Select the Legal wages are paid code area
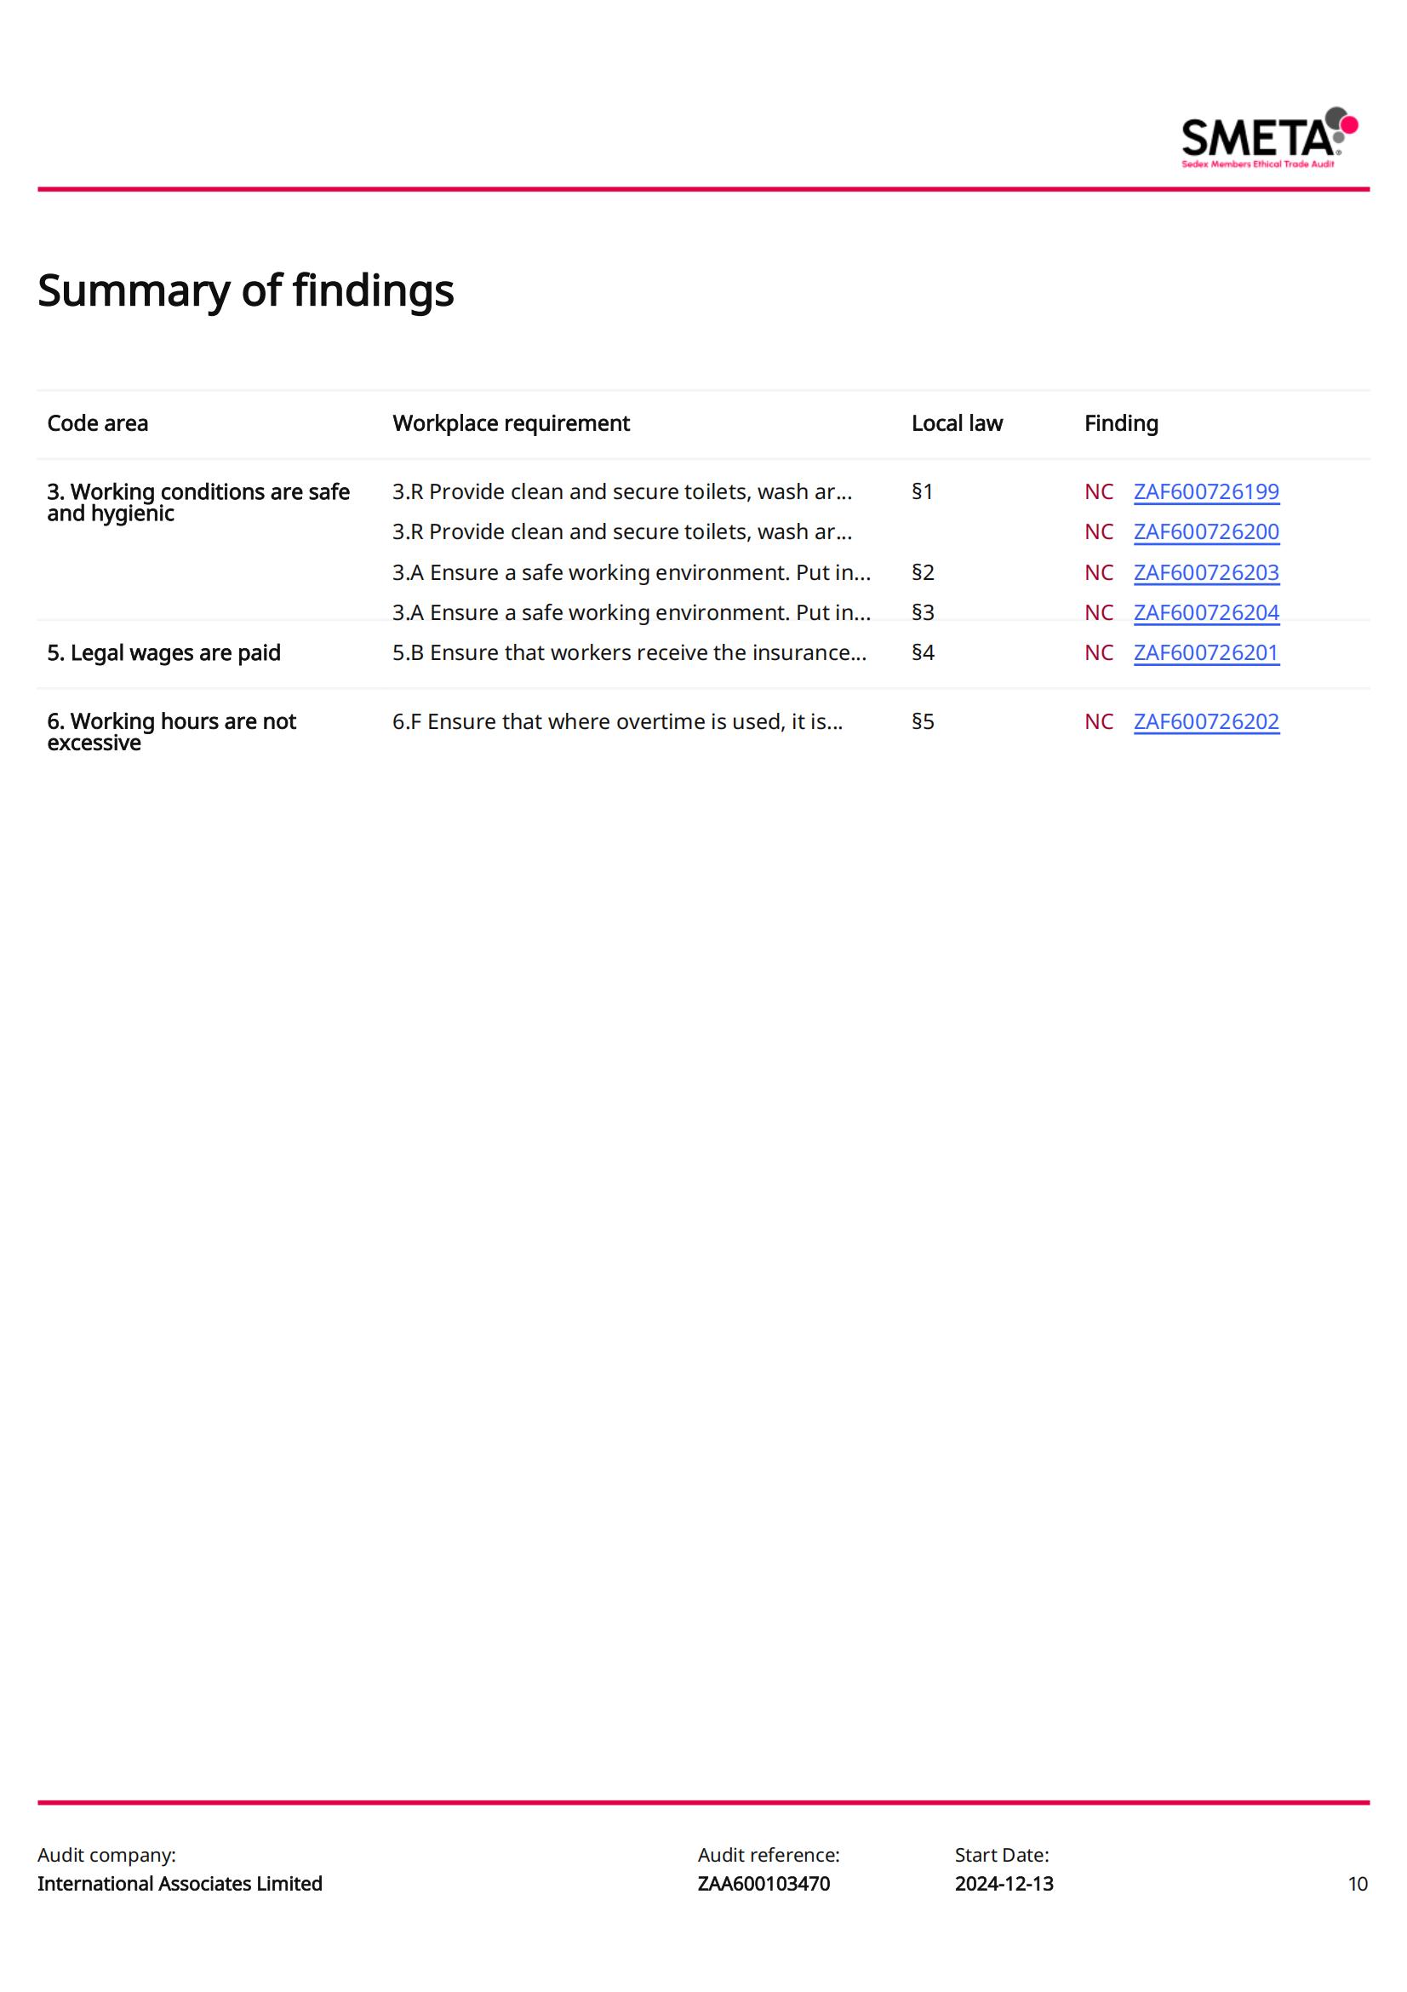Image resolution: width=1407 pixels, height=1992 pixels. point(163,652)
